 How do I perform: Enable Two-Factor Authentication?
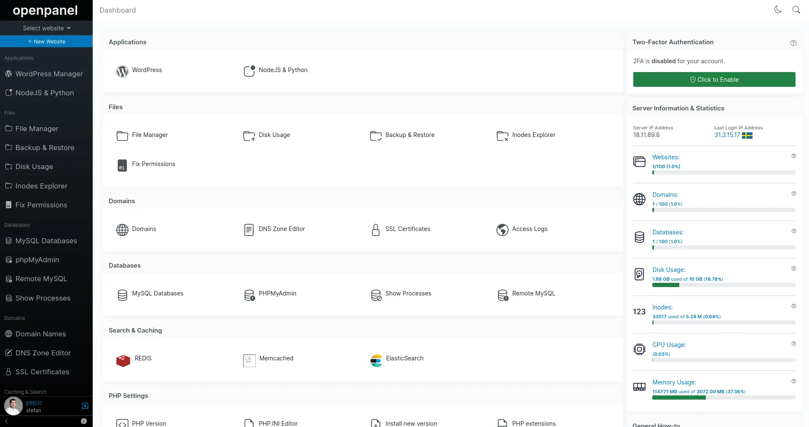coord(714,79)
